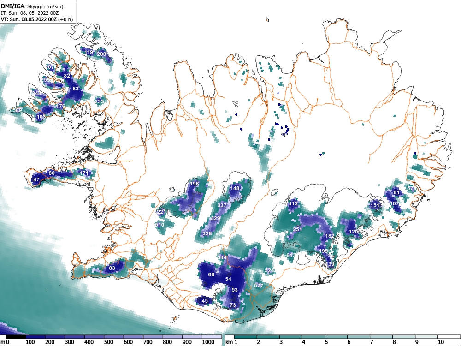Viewport: 461px width, 346px height.
Task: Click the visibility value 80 on the map
Action: click(52, 173)
